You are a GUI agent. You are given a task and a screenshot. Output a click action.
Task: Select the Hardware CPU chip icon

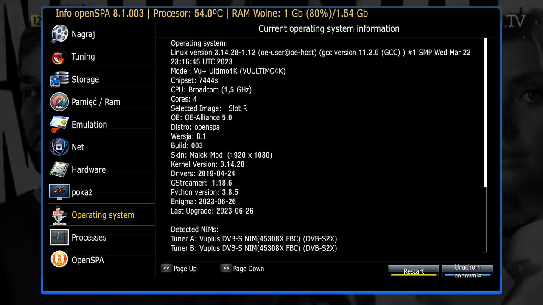59,169
